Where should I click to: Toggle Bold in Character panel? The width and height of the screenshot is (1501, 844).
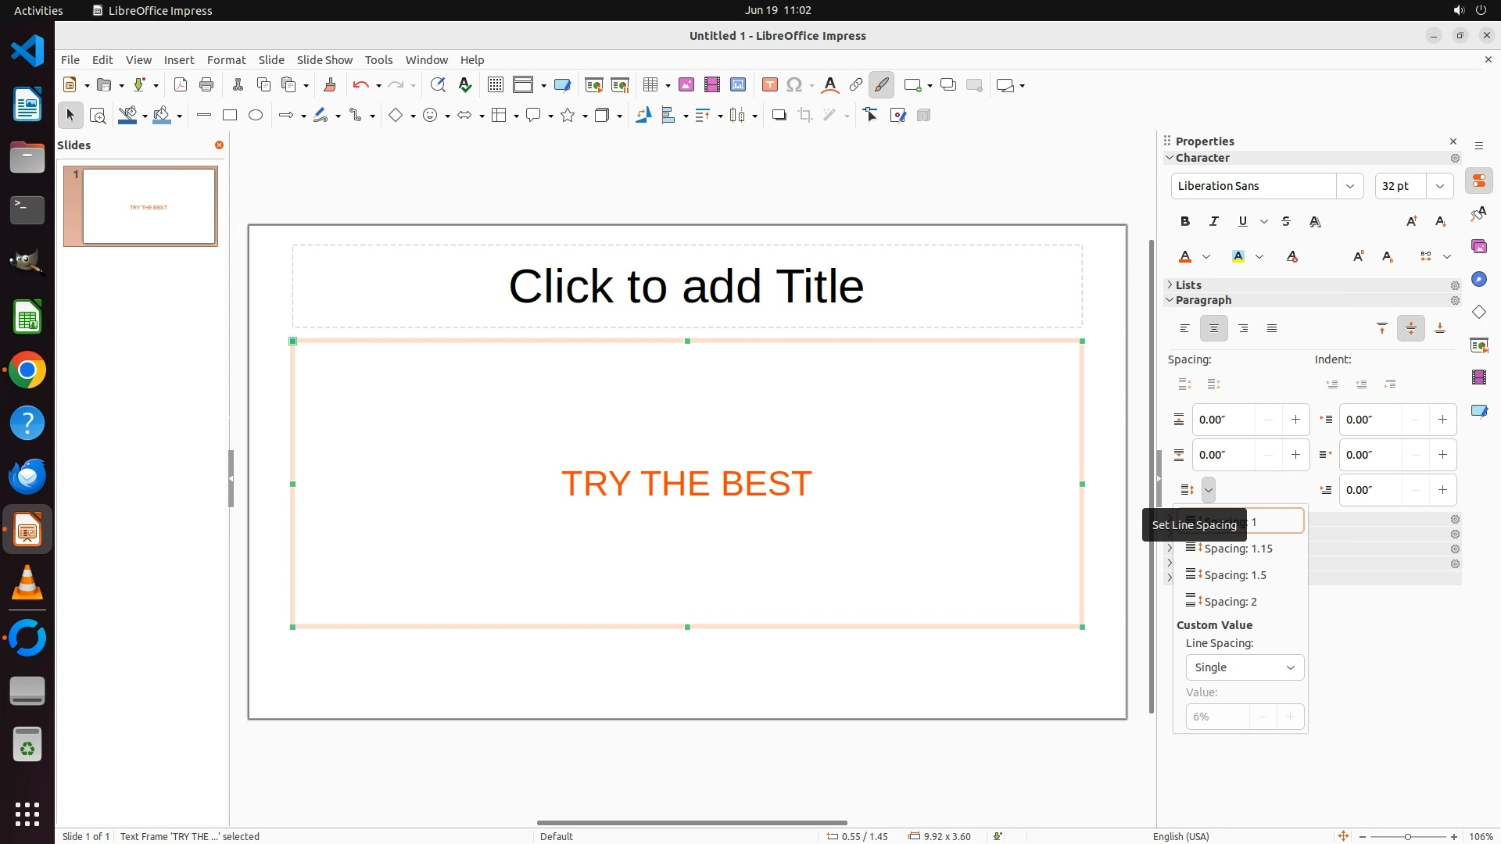(1184, 222)
